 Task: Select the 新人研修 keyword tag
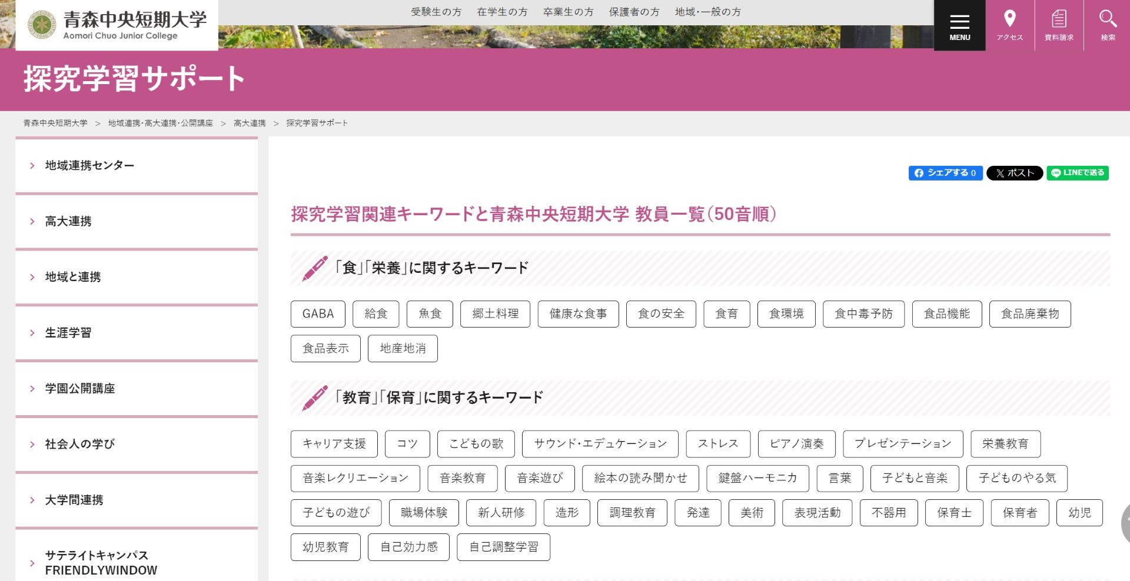(x=501, y=513)
